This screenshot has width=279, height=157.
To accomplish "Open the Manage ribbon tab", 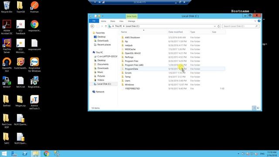I will coord(132,21).
